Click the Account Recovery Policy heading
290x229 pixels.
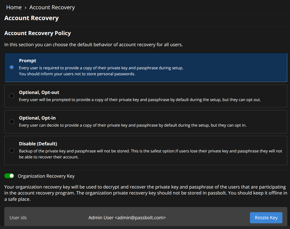(38, 33)
